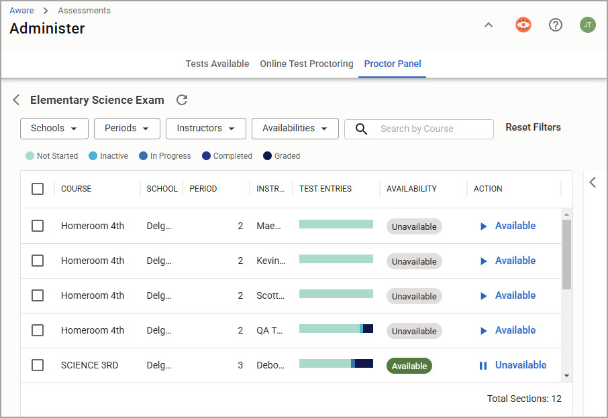Open the Schools filter dropdown
608x418 pixels.
pos(54,129)
